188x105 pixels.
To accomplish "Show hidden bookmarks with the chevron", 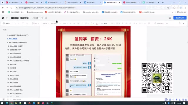I will 172,12.
